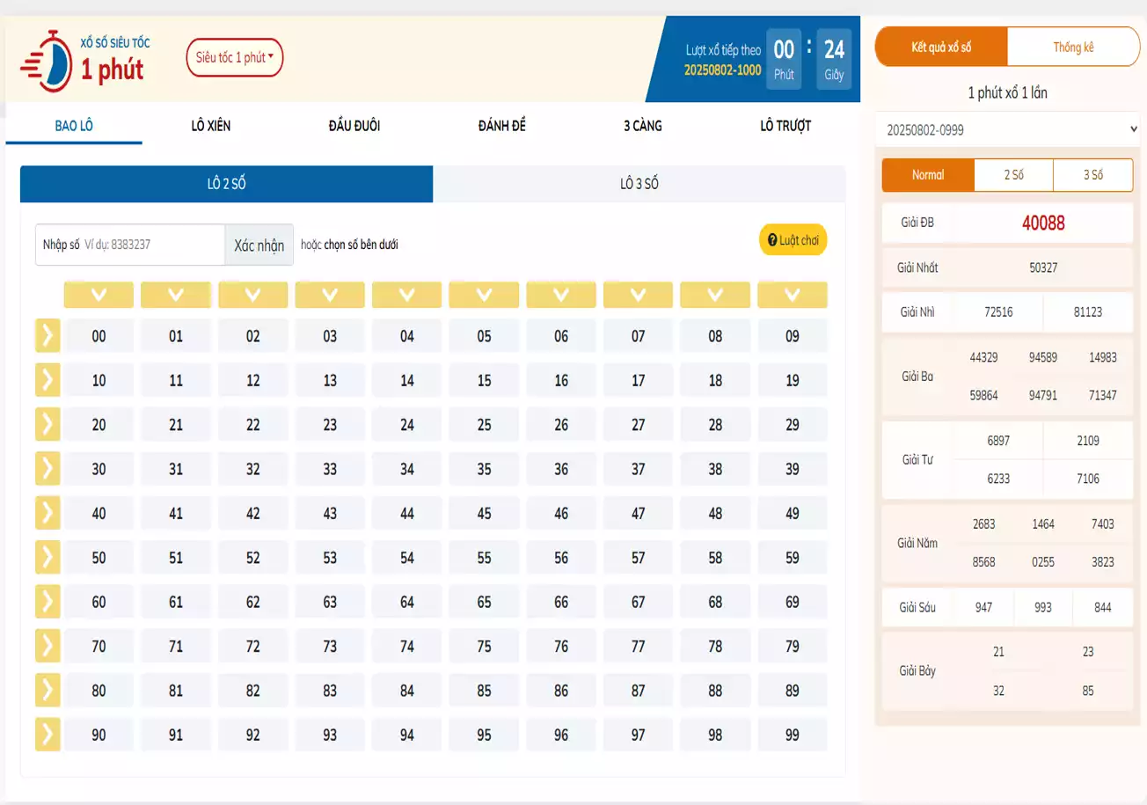Screen dimensions: 1147x805
Task: Select column chevron above number 09
Action: pos(793,295)
